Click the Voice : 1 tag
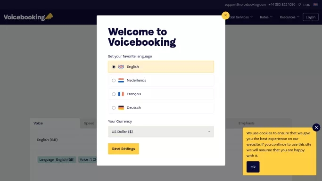322x181 pixels. (x=87, y=160)
